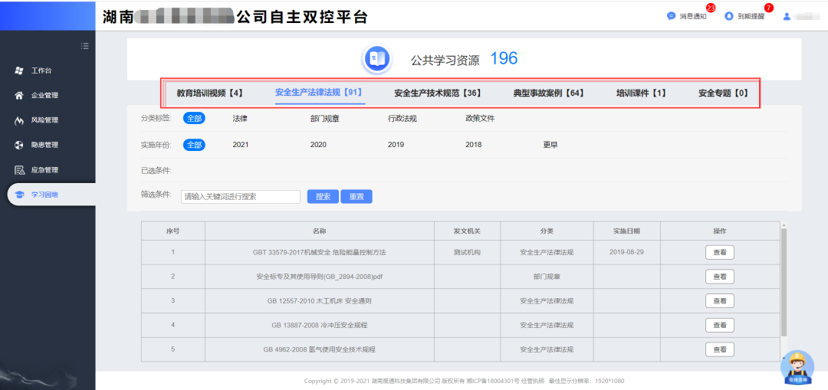Open the 工作台 workbench icon in sidebar
The width and height of the screenshot is (828, 390).
tap(19, 70)
